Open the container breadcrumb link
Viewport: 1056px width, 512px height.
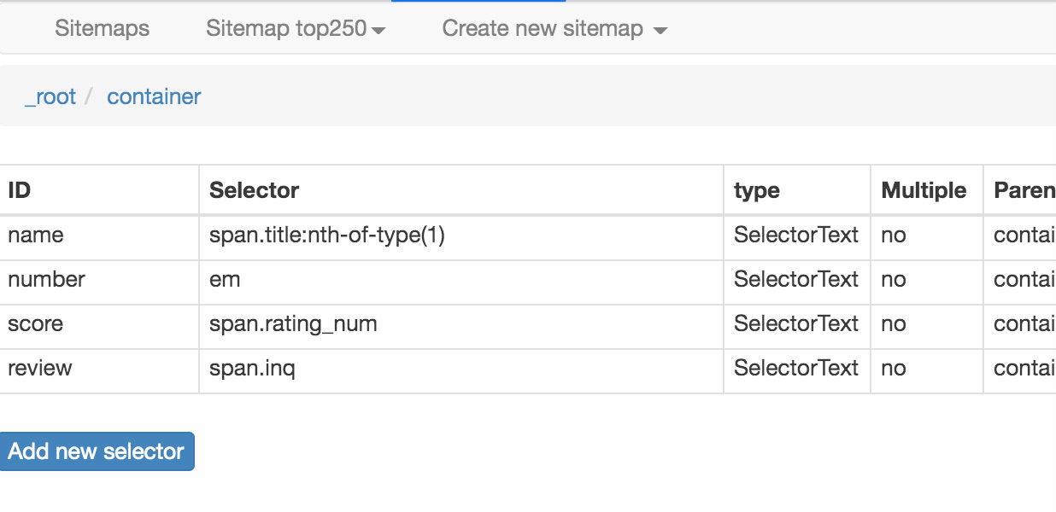point(154,96)
